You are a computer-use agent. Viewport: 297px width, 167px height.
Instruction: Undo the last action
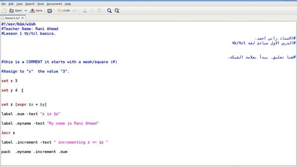point(64,11)
